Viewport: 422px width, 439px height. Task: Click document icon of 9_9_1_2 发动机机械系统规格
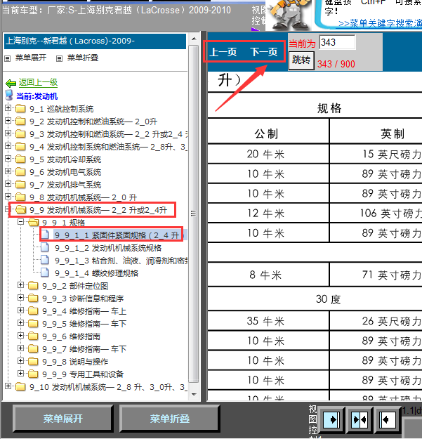tap(46, 247)
